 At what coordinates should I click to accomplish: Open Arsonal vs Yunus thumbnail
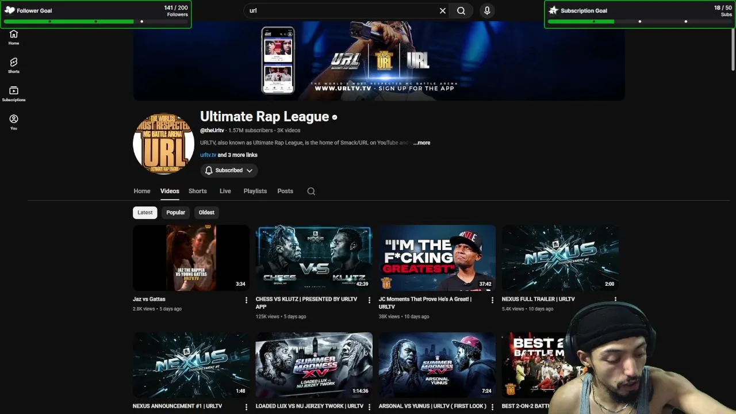(x=437, y=365)
